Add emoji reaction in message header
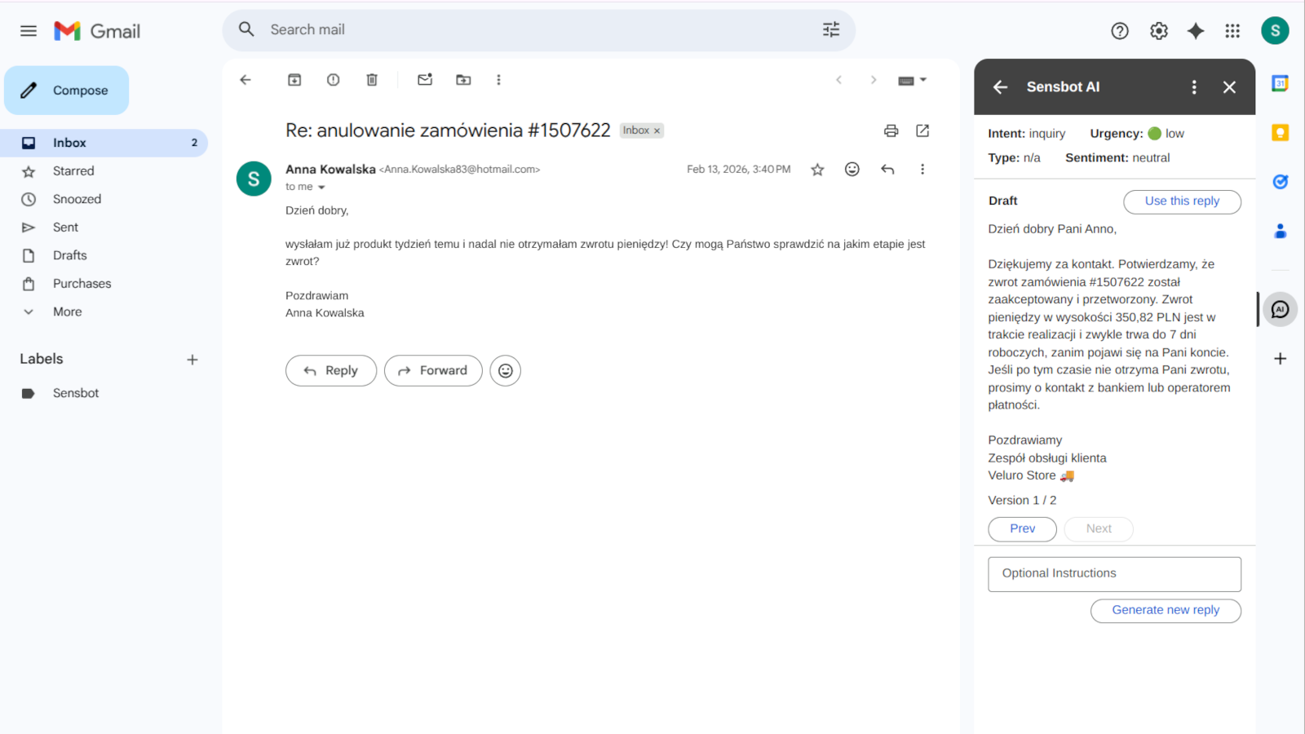 (852, 169)
